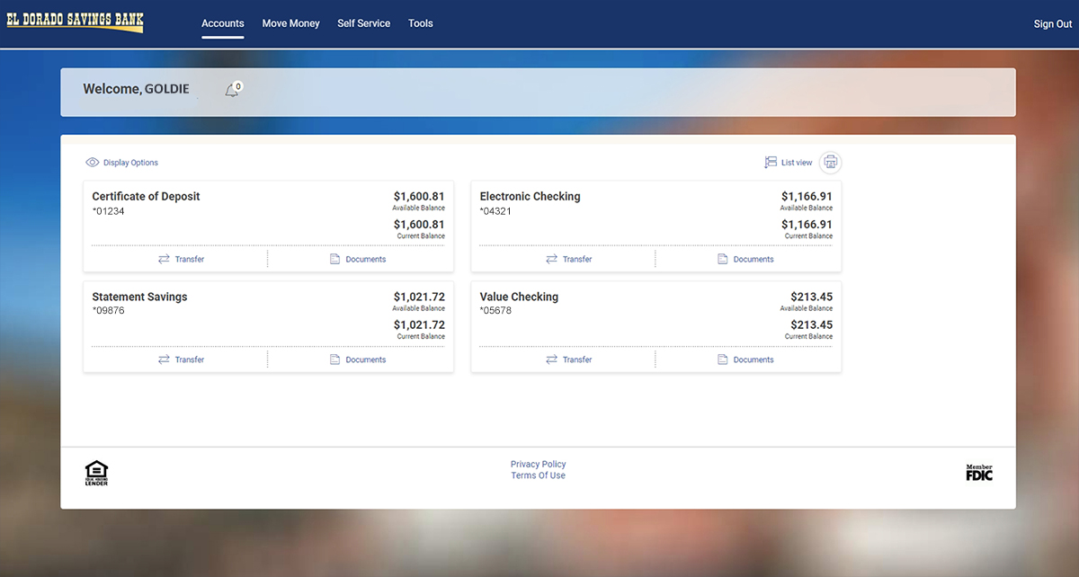Click the El Dorado Savings Bank logo
This screenshot has height=577, width=1079.
75,22
